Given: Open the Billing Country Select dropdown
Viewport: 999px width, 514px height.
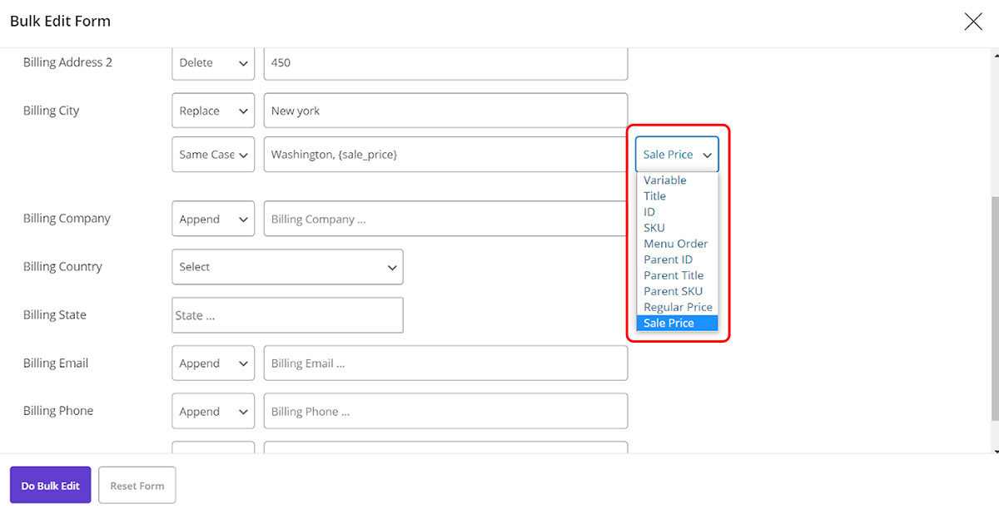Looking at the screenshot, I should [x=287, y=267].
